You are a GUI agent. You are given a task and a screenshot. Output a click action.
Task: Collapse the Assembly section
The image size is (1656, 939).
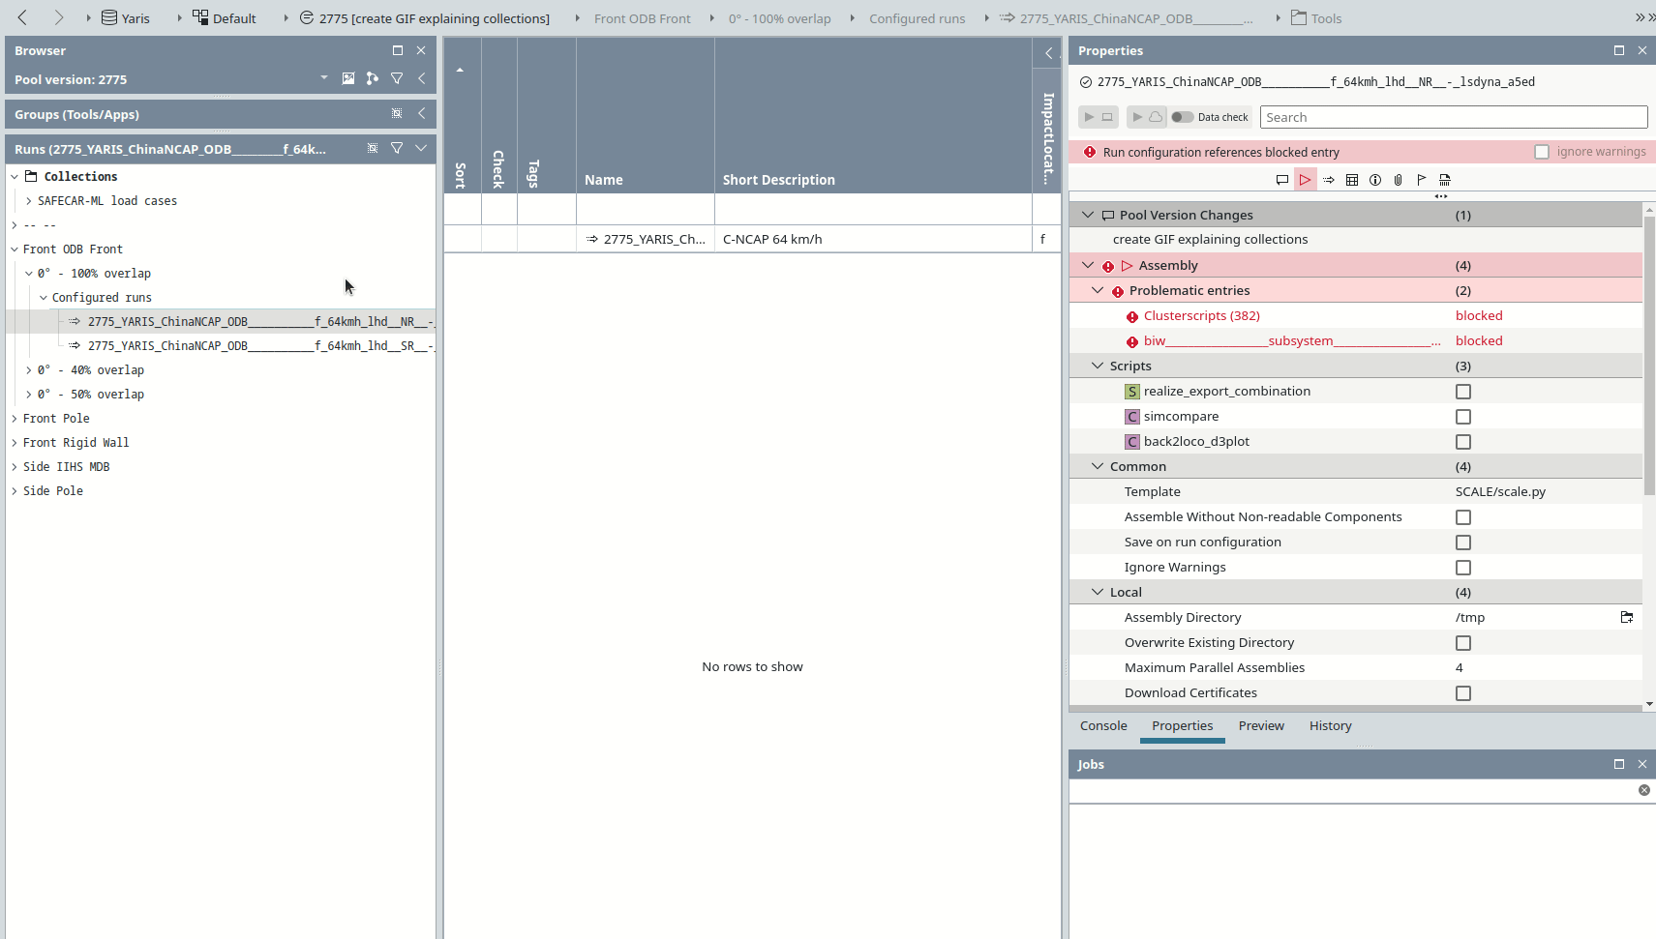[x=1088, y=265]
